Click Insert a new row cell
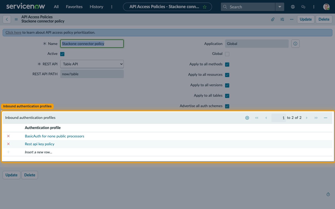The width and height of the screenshot is (335, 209). click(x=38, y=152)
